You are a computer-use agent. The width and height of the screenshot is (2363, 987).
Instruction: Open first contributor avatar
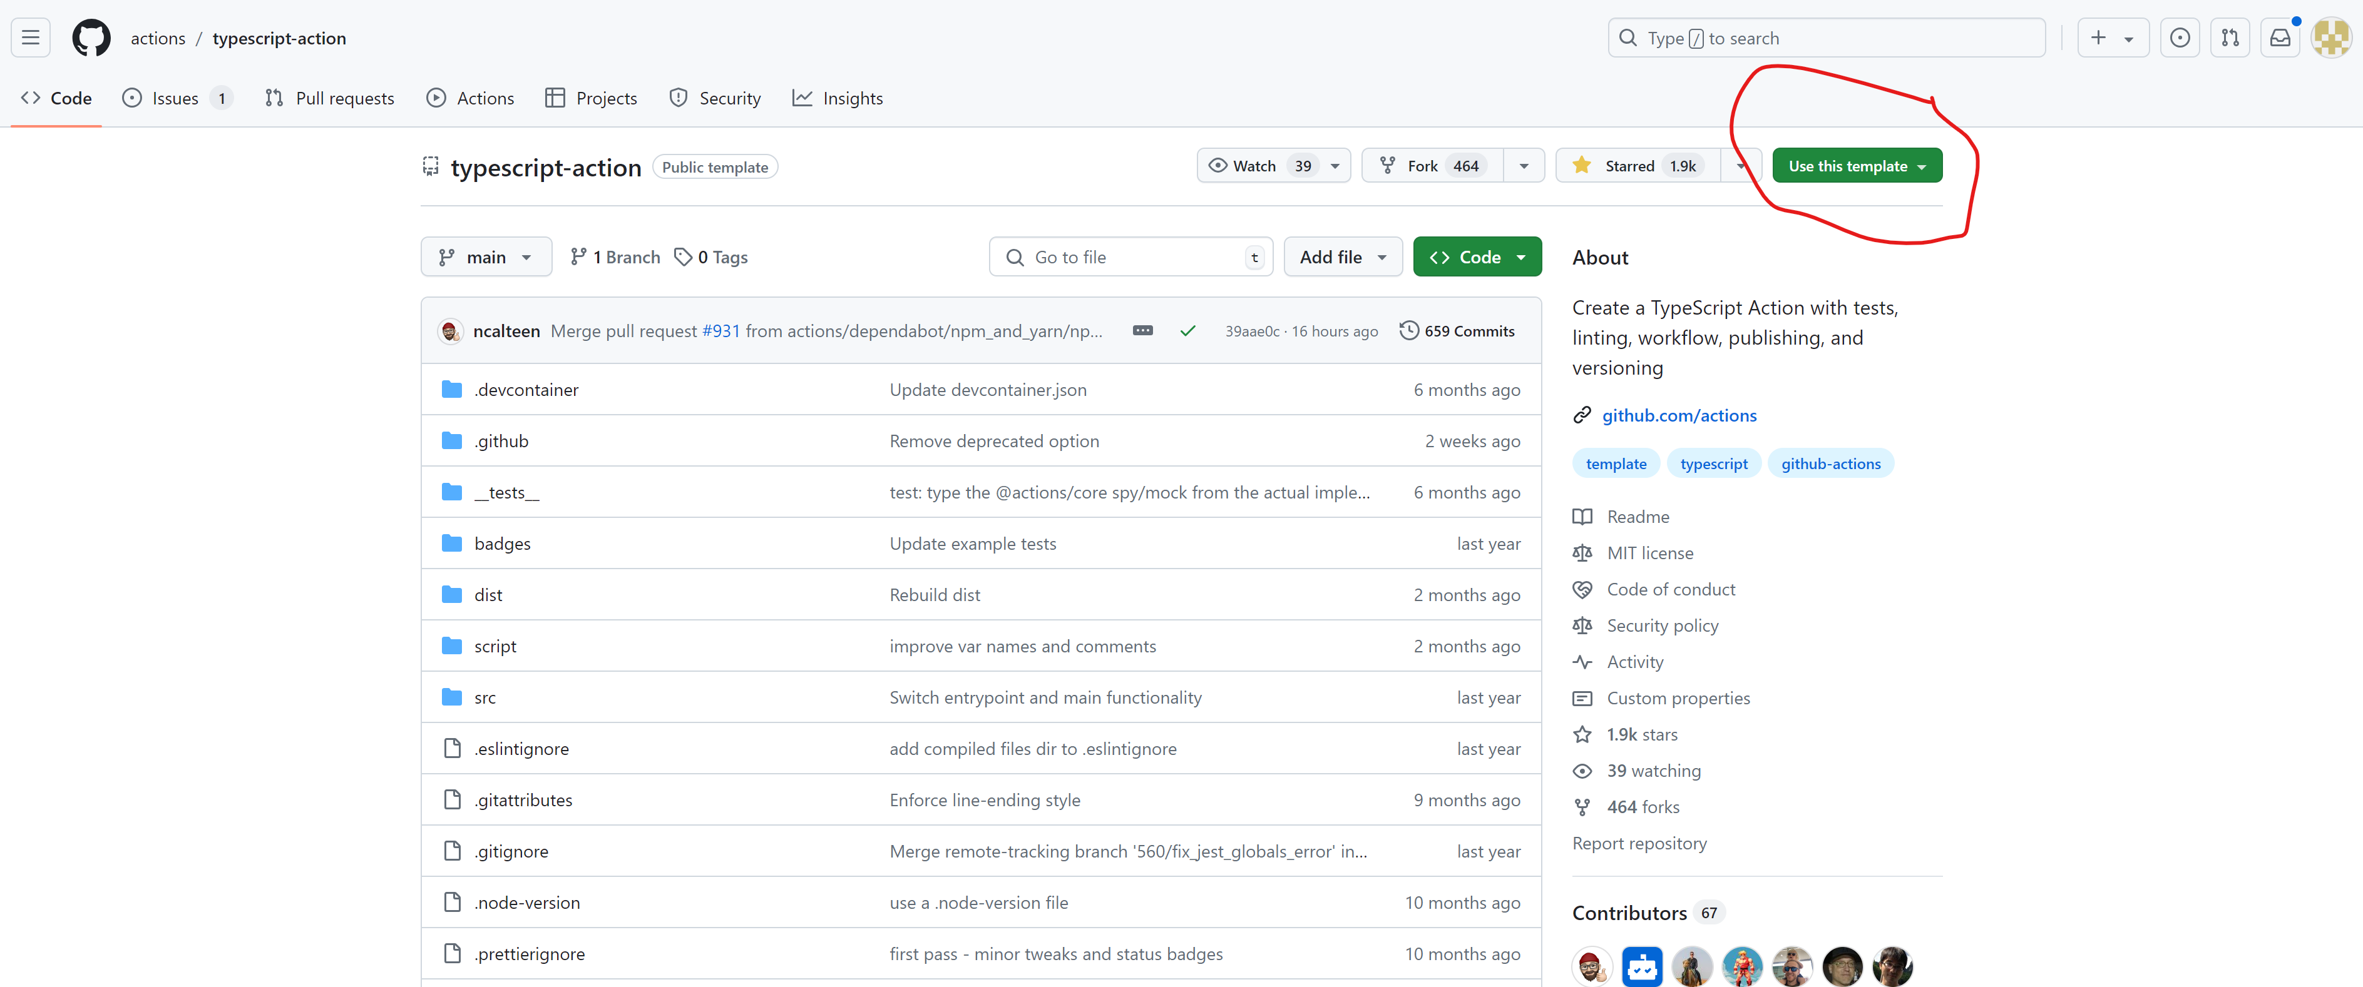coord(1592,967)
